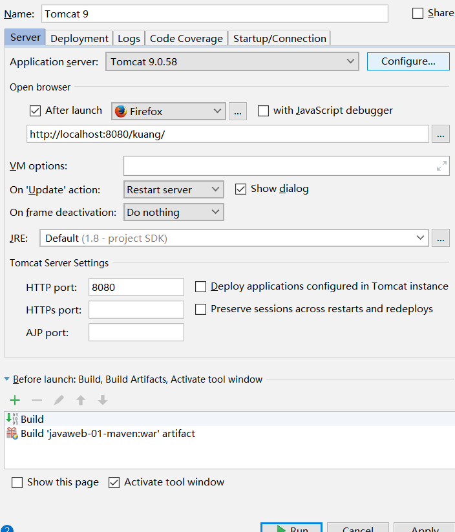This screenshot has width=455, height=532.
Task: Edit before-launch task with pencil icon
Action: point(59,400)
